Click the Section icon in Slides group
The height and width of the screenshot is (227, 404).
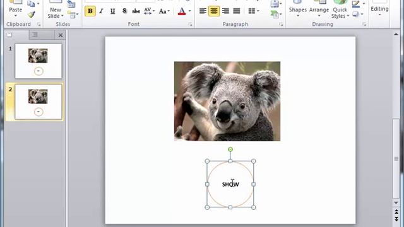(x=72, y=15)
